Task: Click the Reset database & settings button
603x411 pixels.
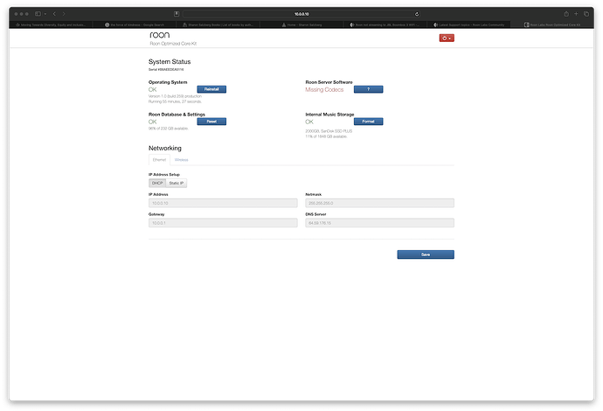Action: 211,122
